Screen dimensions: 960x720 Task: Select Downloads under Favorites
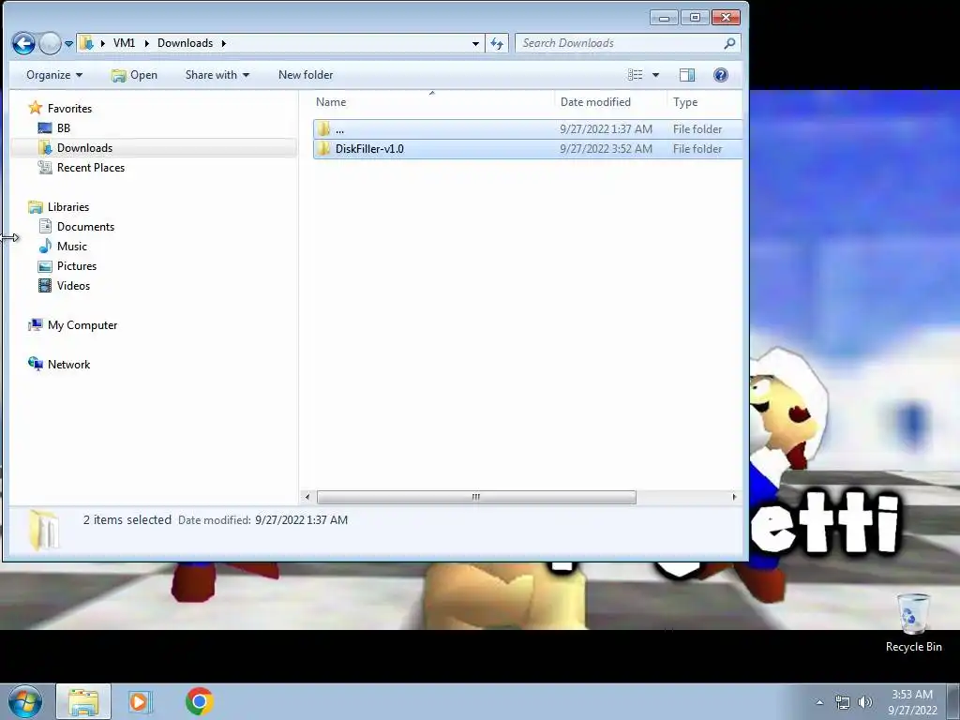coord(75,147)
